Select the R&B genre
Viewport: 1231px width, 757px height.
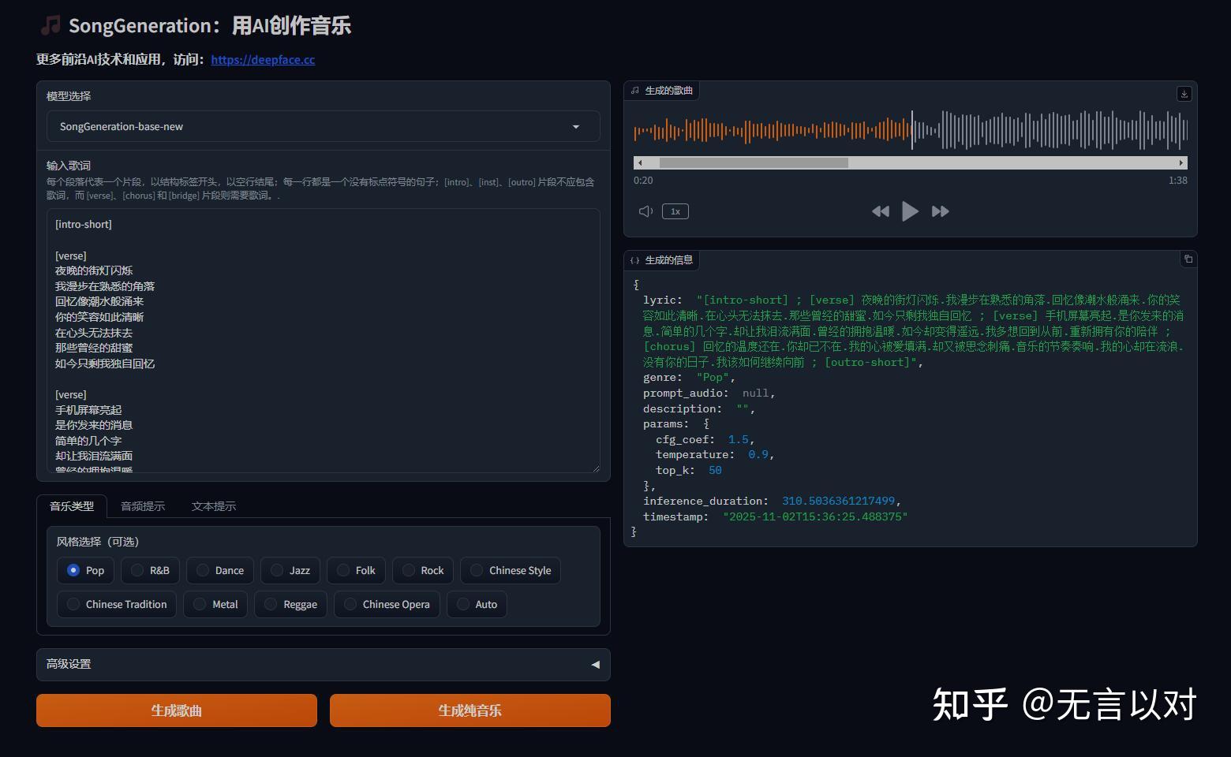pyautogui.click(x=150, y=570)
